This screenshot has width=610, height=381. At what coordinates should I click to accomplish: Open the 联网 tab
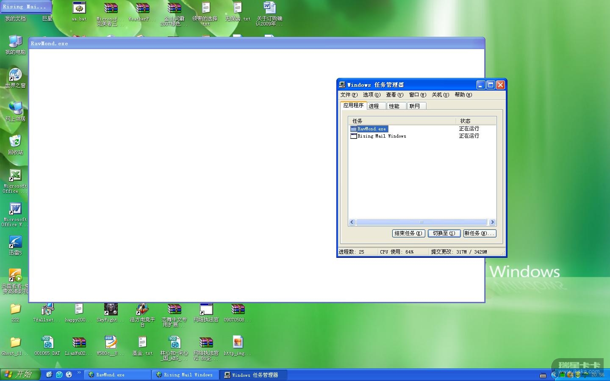(415, 106)
